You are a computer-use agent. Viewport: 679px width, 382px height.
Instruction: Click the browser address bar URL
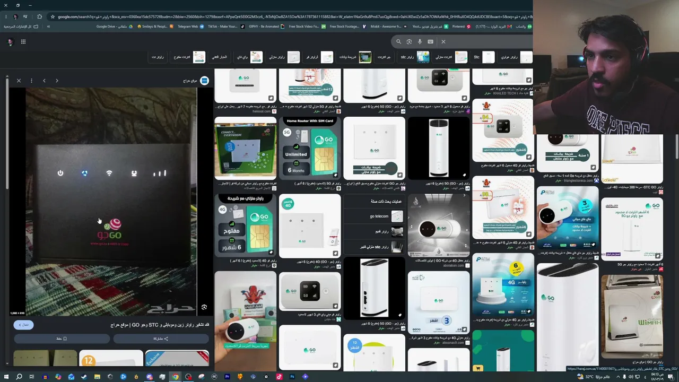pos(294,16)
